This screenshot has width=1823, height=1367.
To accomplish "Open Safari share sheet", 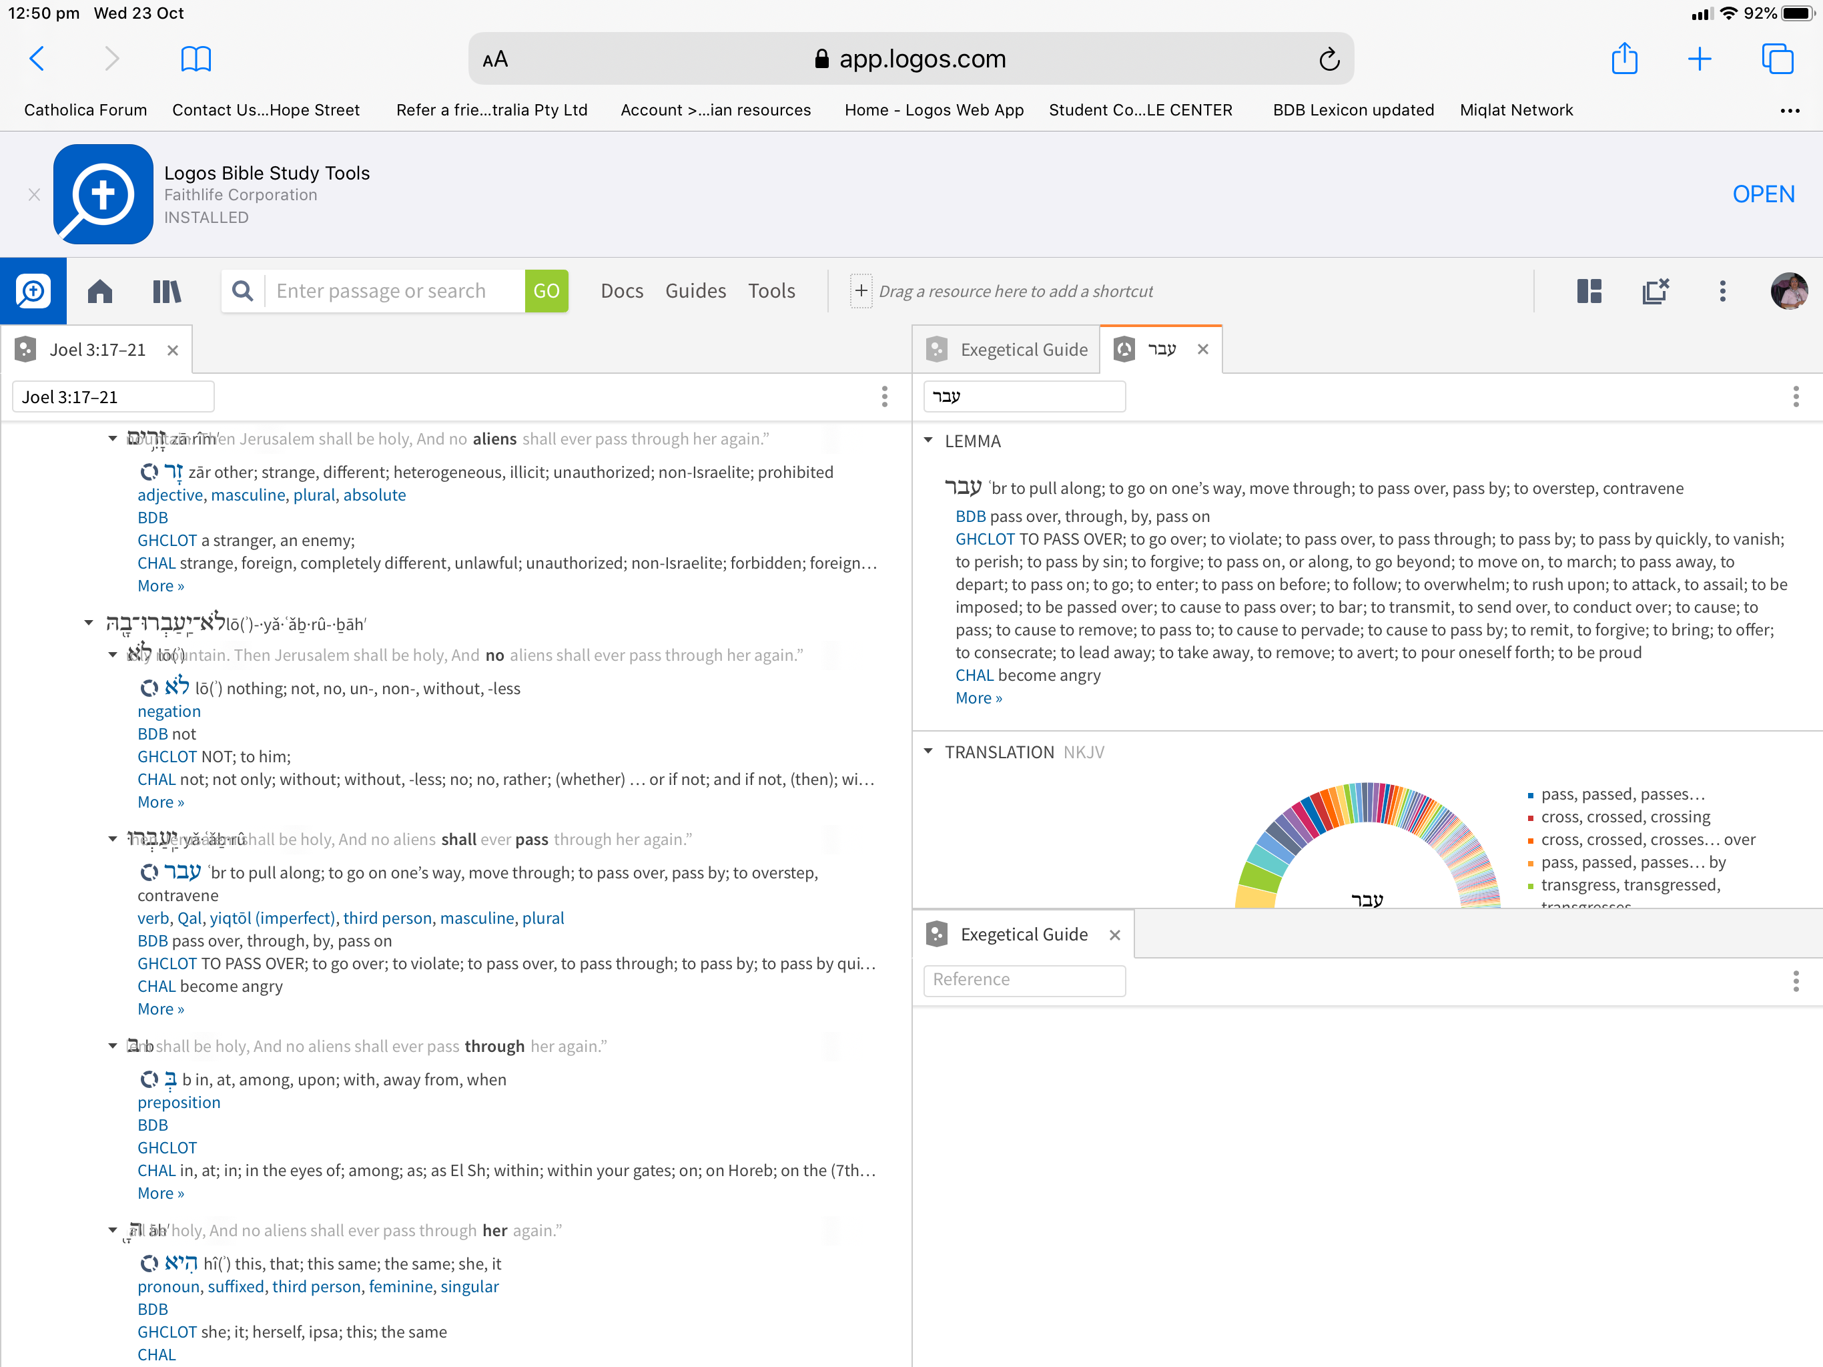I will 1624,57.
